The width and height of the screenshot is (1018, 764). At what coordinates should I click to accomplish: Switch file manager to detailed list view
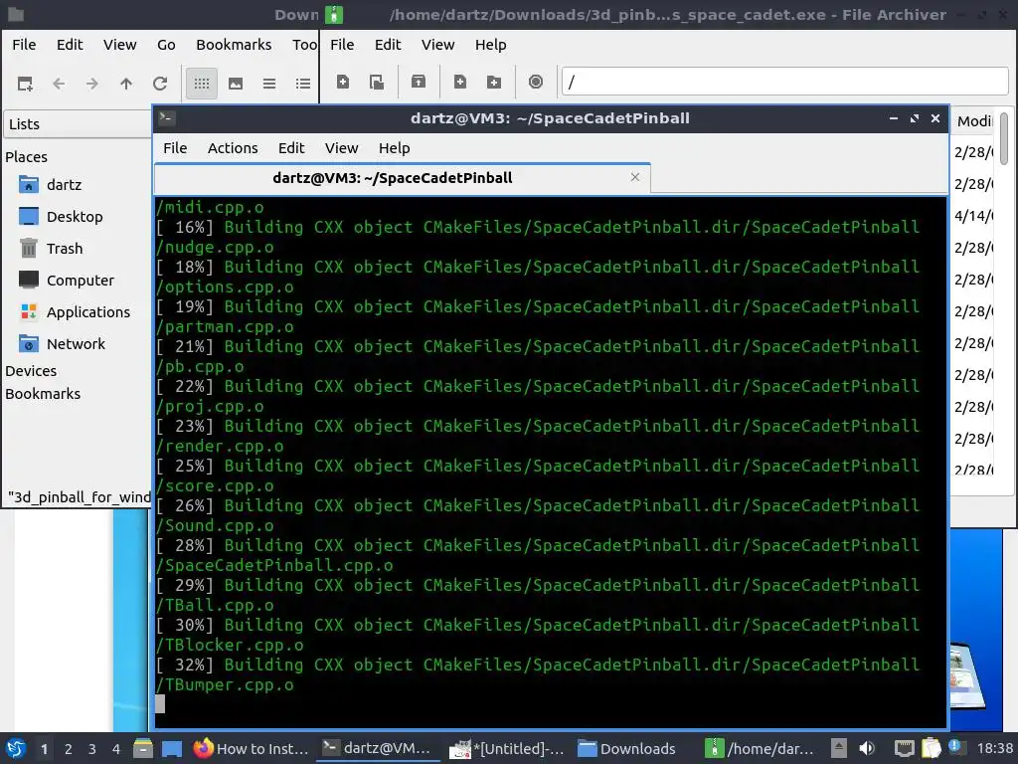click(302, 84)
